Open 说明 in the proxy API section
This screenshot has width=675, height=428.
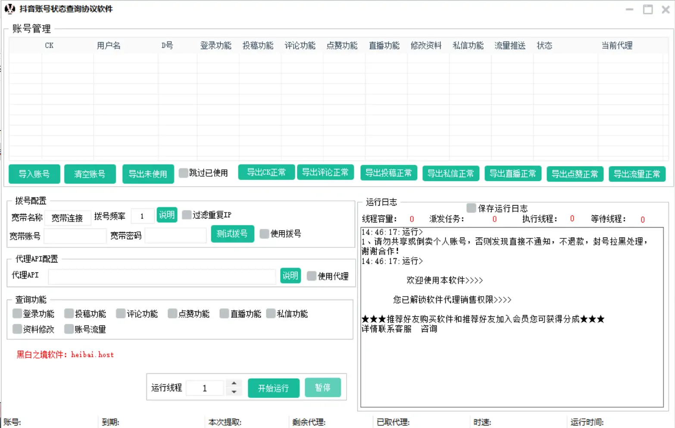[x=291, y=275]
